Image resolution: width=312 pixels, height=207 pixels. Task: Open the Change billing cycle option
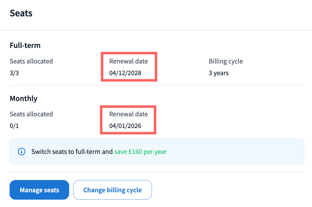tap(112, 190)
